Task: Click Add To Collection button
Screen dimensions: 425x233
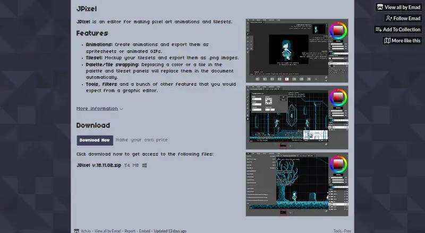Action: [398, 30]
